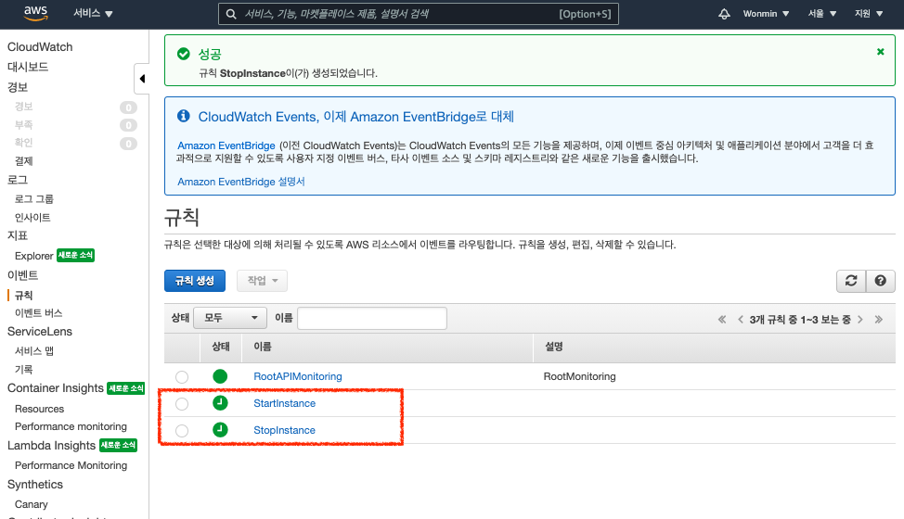Screen dimensions: 904x519
Task: Open Amazon EventBridge 설명서 link
Action: (x=241, y=182)
